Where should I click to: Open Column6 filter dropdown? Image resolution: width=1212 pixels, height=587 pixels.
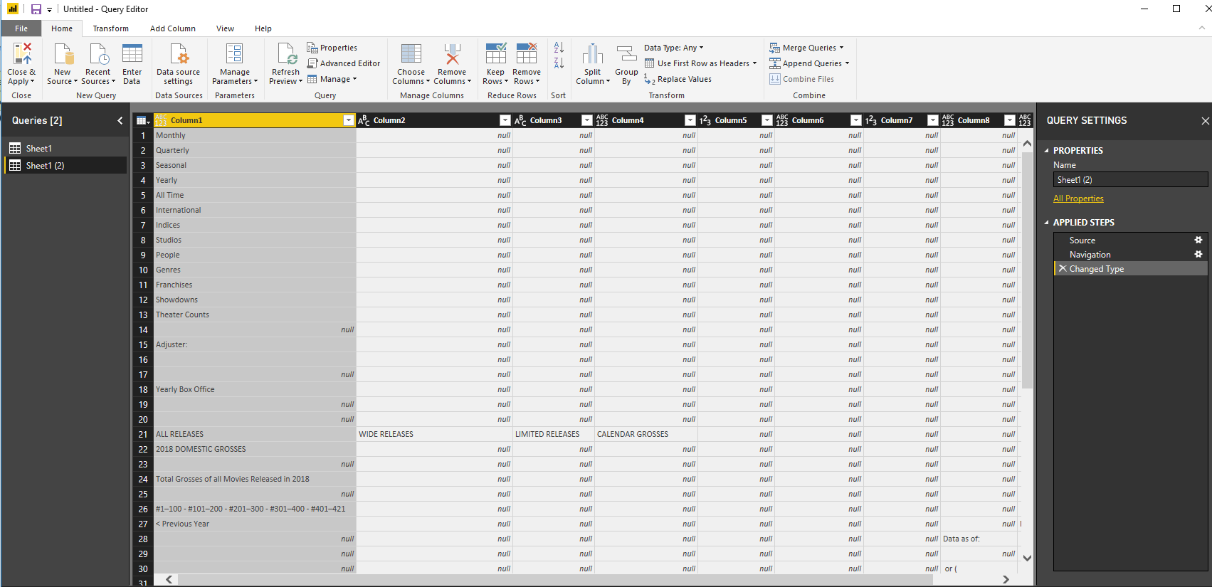click(856, 120)
